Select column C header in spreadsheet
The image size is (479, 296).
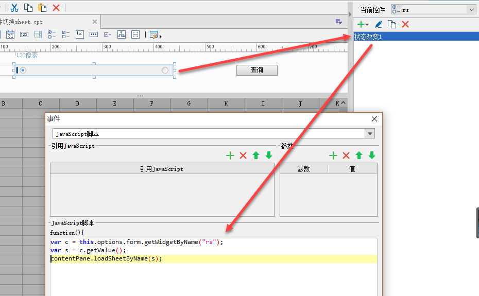(41, 103)
